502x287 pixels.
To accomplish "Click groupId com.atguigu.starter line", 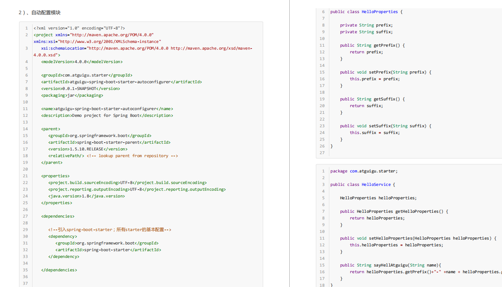I will pos(87,75).
